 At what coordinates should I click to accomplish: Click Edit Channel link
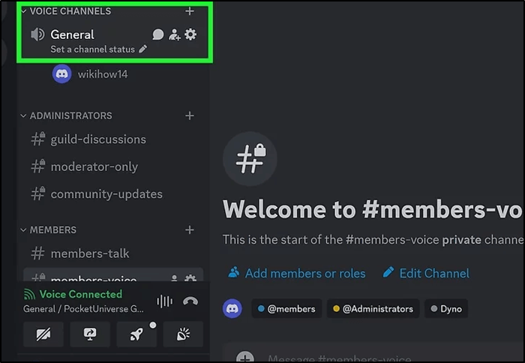[x=426, y=273]
